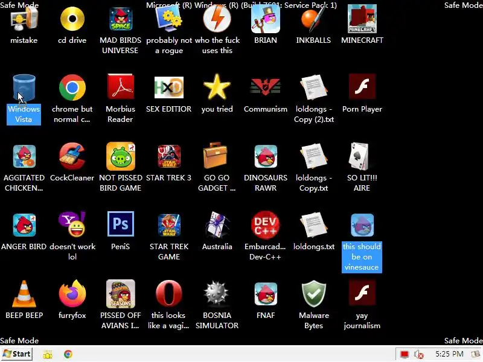
Task: Launch the furryfox Firefox icon
Action: click(x=72, y=294)
